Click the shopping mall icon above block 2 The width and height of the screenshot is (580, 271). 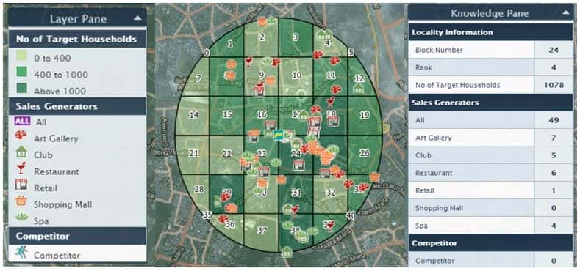(x=262, y=22)
